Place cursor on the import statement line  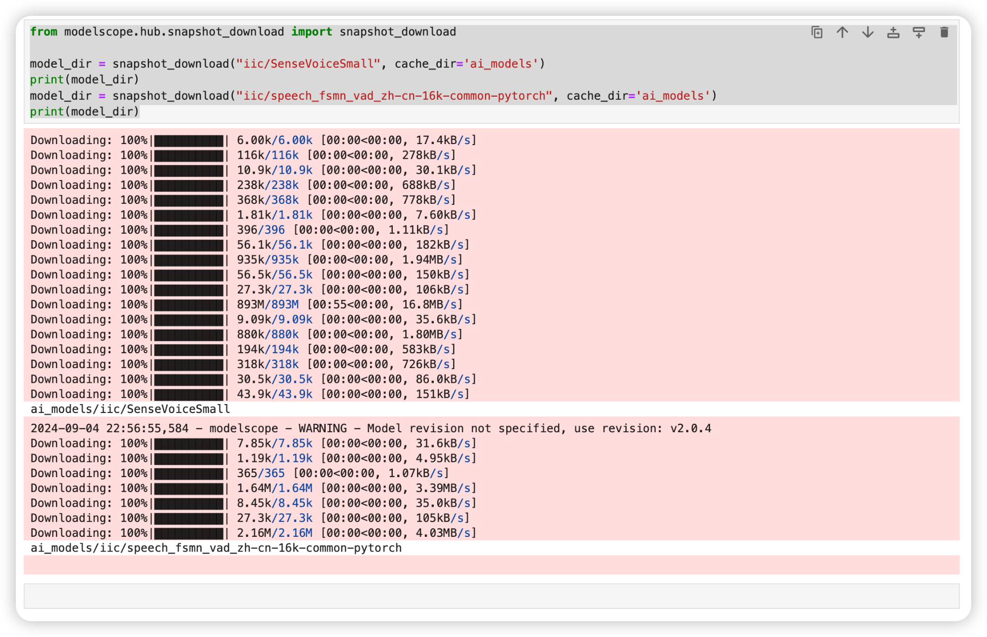(243, 32)
